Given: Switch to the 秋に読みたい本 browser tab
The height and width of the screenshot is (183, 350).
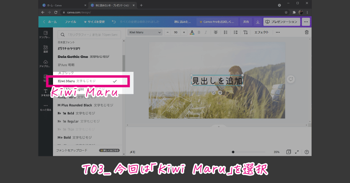Looking at the screenshot, I should (113, 5).
